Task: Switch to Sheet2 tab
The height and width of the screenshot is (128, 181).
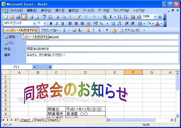Action: point(39,120)
